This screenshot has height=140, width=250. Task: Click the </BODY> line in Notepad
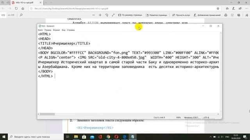pos(45,72)
